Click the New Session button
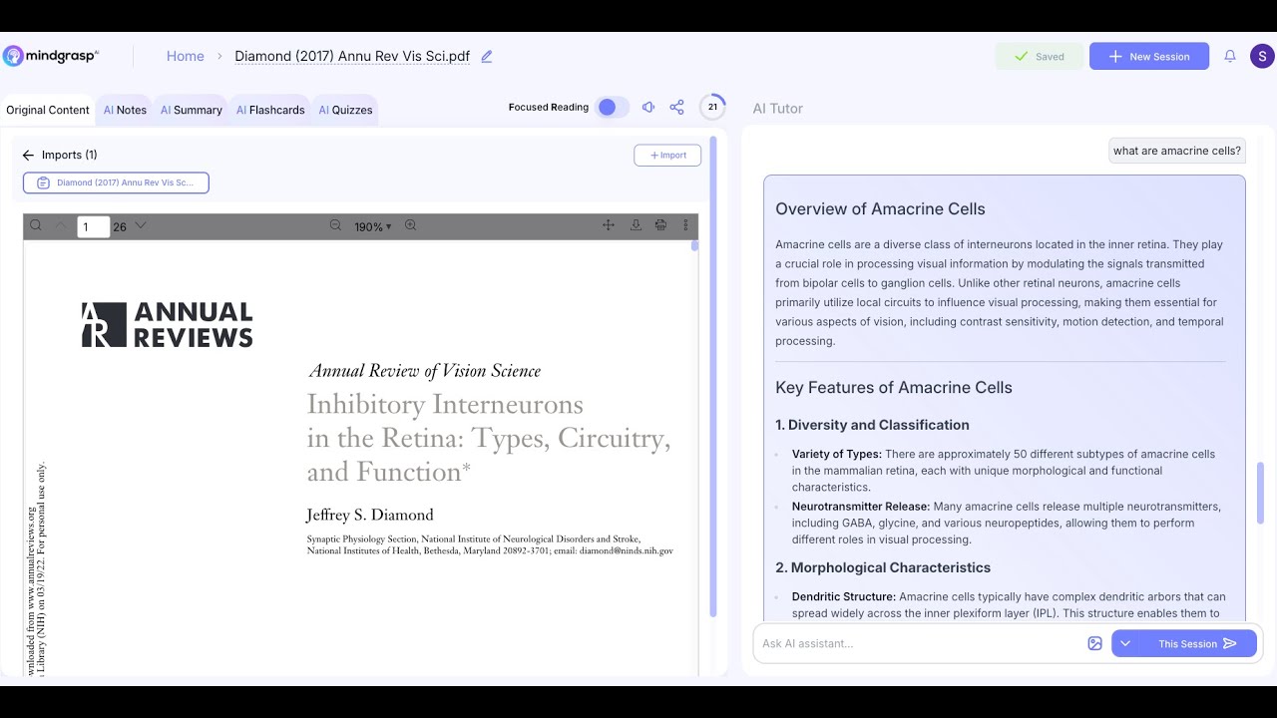1277x718 pixels. click(1149, 57)
